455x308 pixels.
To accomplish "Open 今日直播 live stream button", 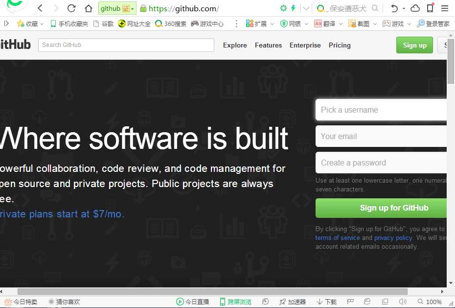I will pyautogui.click(x=192, y=302).
